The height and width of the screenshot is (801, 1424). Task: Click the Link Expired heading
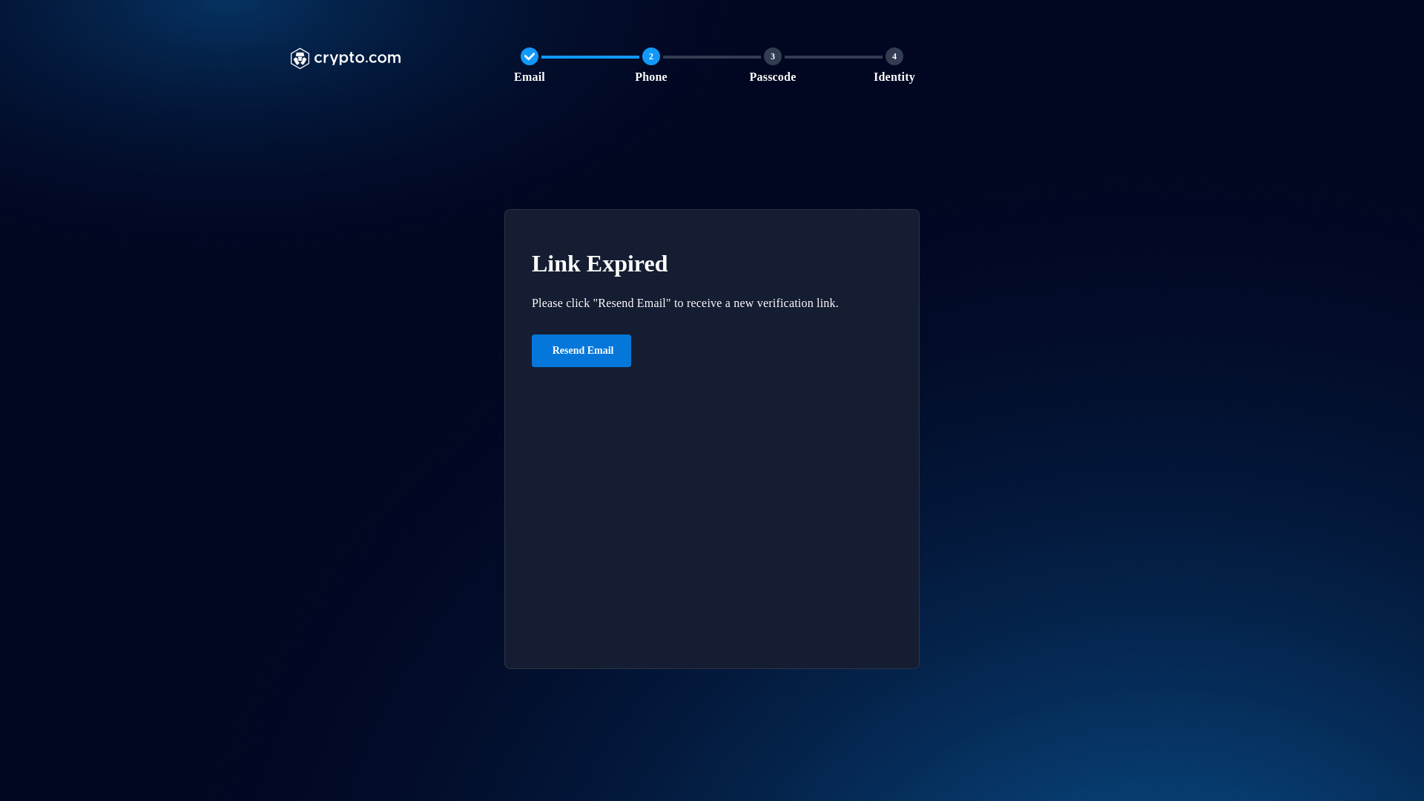[x=600, y=263]
